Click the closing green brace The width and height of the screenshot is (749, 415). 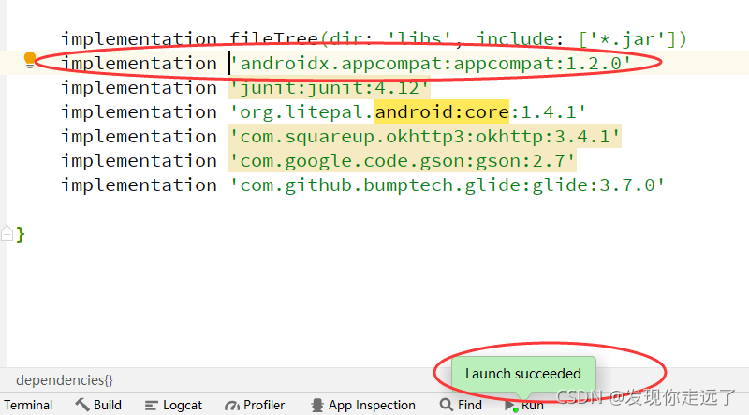[21, 234]
